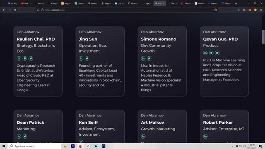Click the name Jing Sun
Screen dimensions: 265x149
(88, 39)
